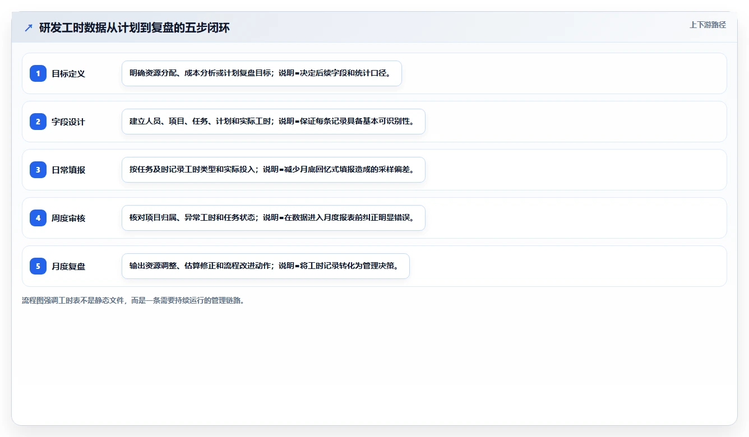
Task: Open the description box starting 核对项目归属
Action: [x=274, y=218]
